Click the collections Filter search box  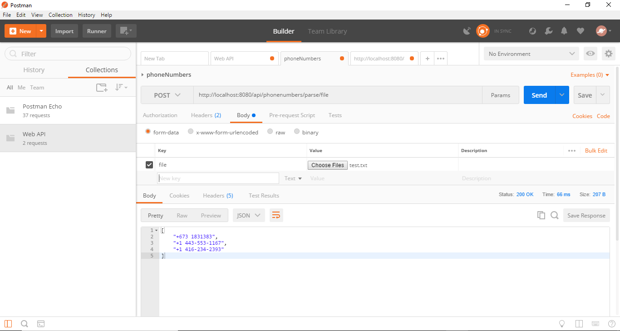pyautogui.click(x=68, y=54)
